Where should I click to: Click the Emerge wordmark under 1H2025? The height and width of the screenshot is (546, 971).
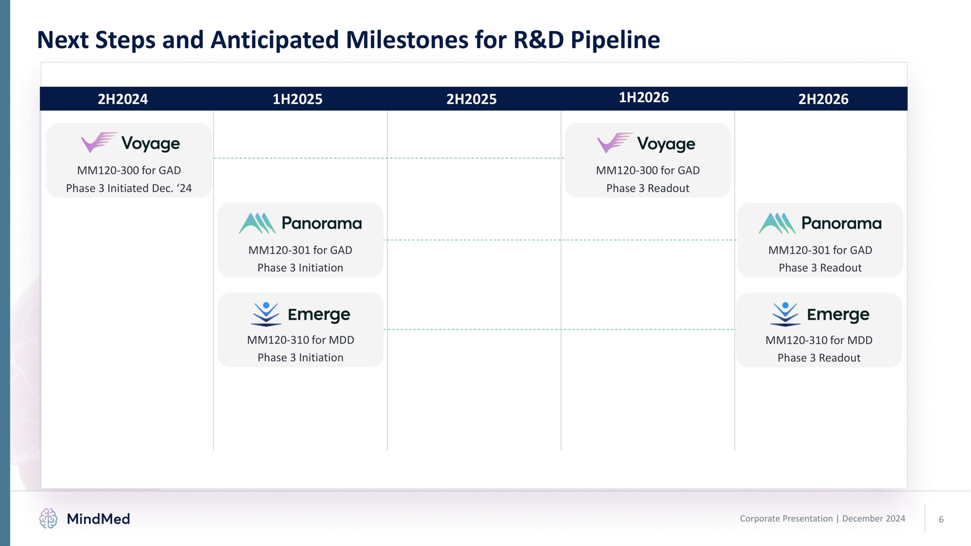(x=319, y=315)
